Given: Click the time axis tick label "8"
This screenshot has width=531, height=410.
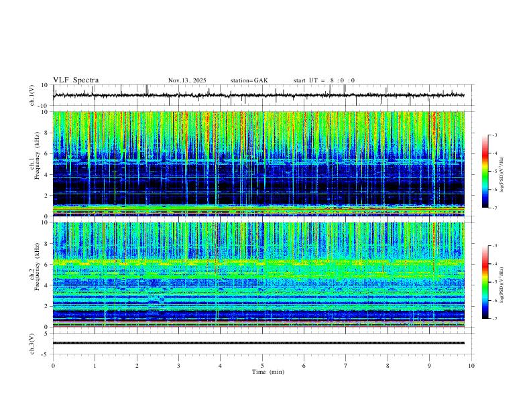Looking at the screenshot, I should [x=388, y=366].
